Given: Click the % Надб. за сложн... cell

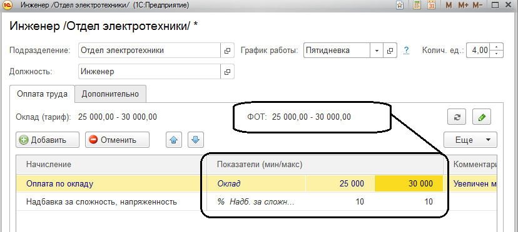Looking at the screenshot, I should 256,201.
